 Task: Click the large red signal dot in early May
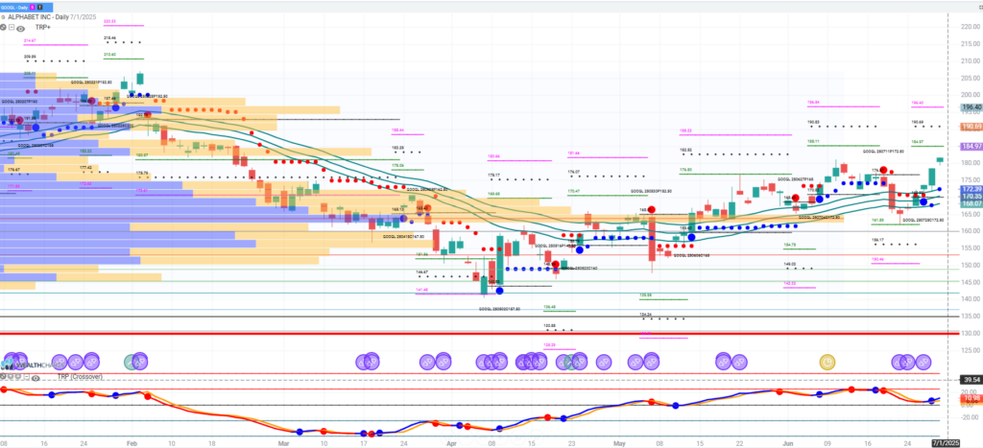652,210
